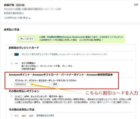Expand この住所の近くで受け取る chevron
The height and width of the screenshot is (119, 140).
coord(30,18)
